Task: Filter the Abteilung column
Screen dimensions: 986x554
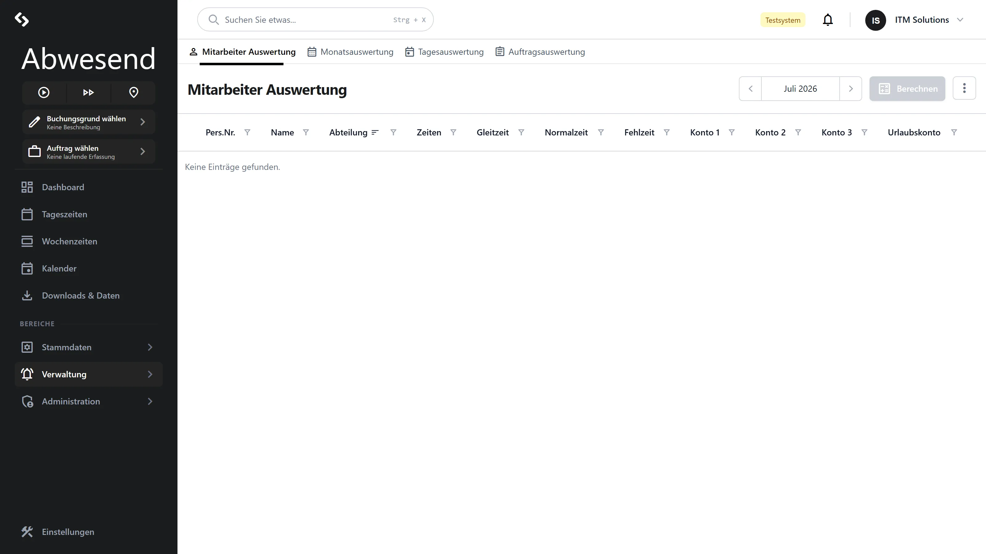Action: click(x=393, y=132)
